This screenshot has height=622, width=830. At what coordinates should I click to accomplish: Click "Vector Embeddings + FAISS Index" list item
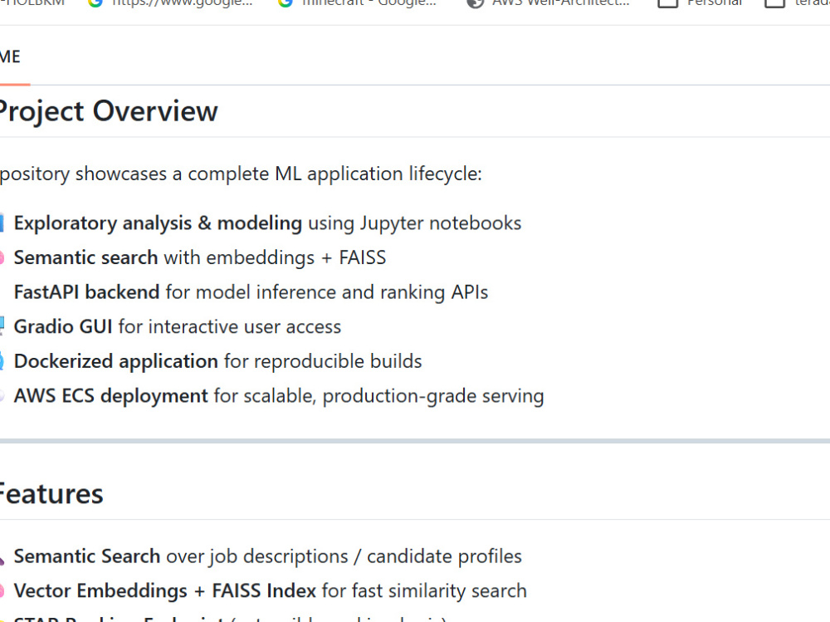point(271,590)
